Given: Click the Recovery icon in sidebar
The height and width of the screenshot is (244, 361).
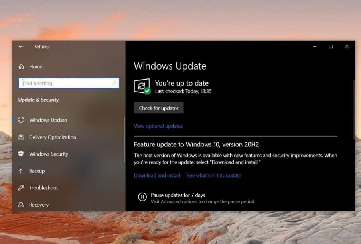Looking at the screenshot, I should click(x=21, y=205).
